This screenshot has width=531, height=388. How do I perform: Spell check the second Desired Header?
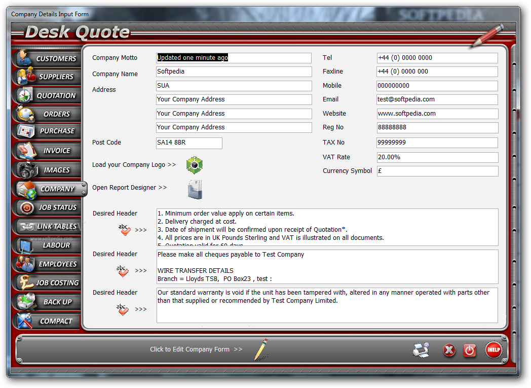(x=123, y=271)
